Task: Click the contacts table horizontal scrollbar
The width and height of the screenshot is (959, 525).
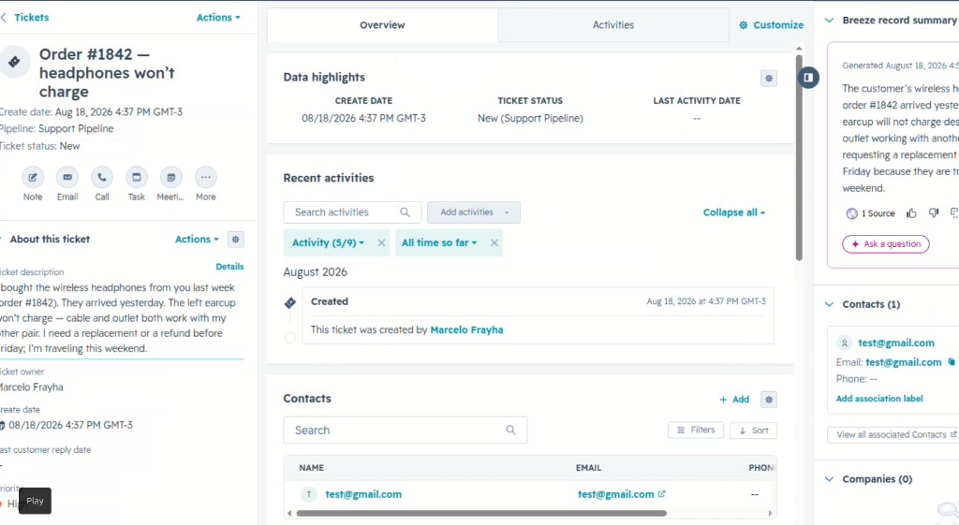Action: tap(481, 514)
